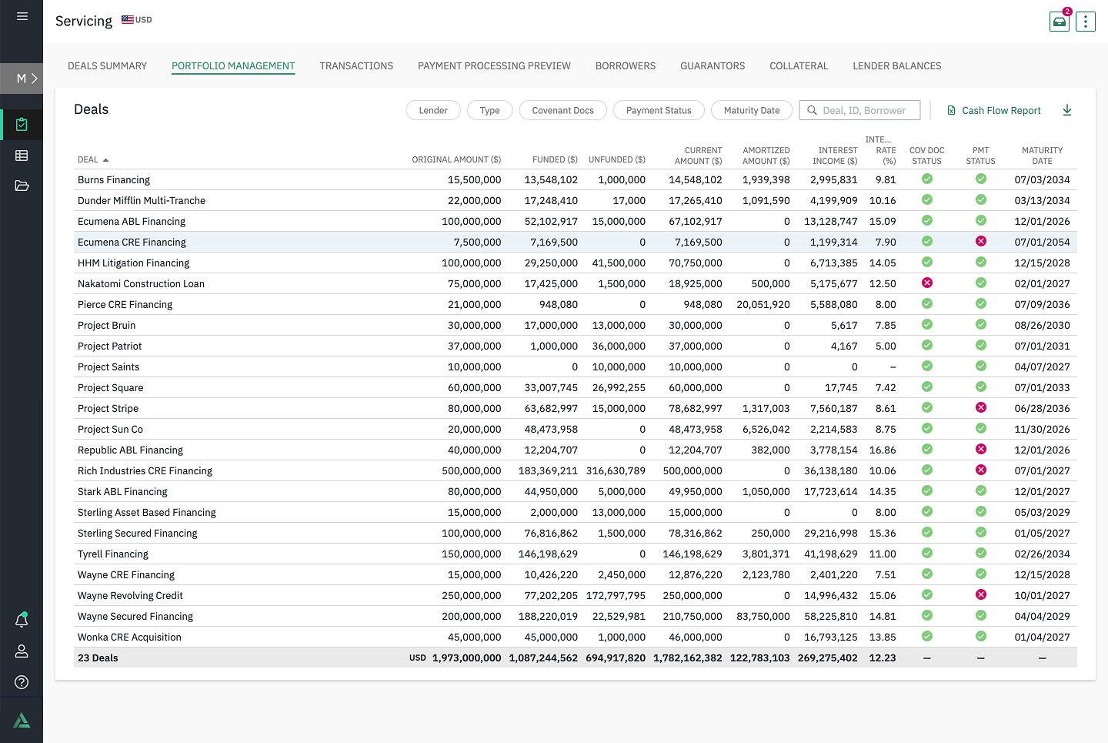Click the green COV DOC status icon for Burns Financing

pos(927,179)
